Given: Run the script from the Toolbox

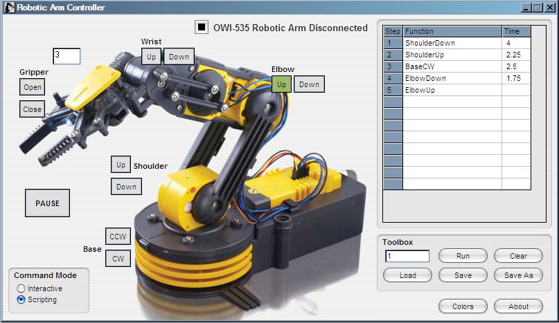Looking at the screenshot, I should coord(463,256).
